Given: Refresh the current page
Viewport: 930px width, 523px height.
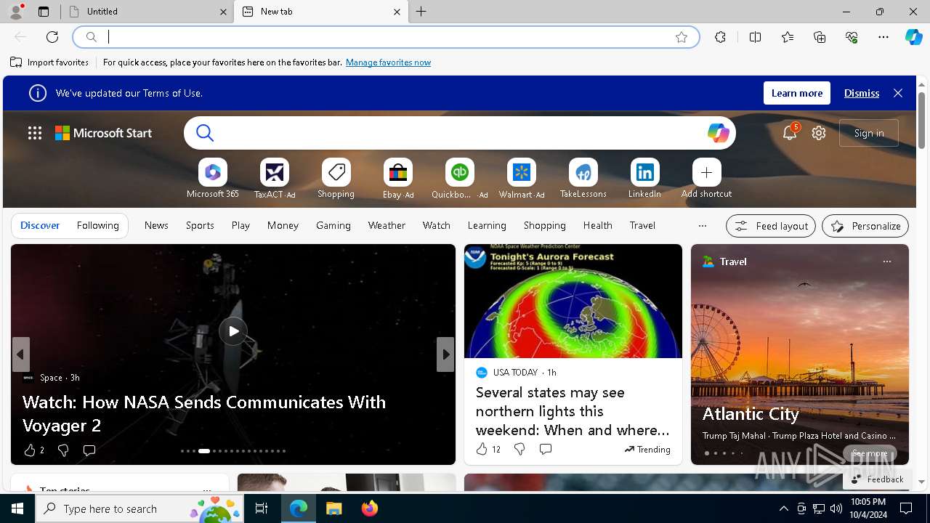Looking at the screenshot, I should [52, 37].
